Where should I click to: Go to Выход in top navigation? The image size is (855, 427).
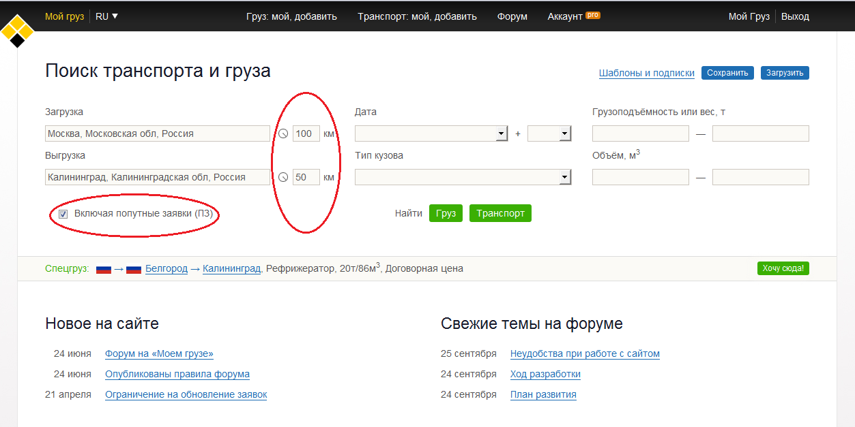pyautogui.click(x=795, y=16)
